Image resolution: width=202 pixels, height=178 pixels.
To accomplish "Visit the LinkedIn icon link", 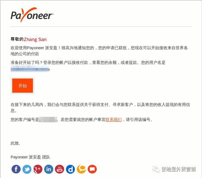I will click(49, 169).
